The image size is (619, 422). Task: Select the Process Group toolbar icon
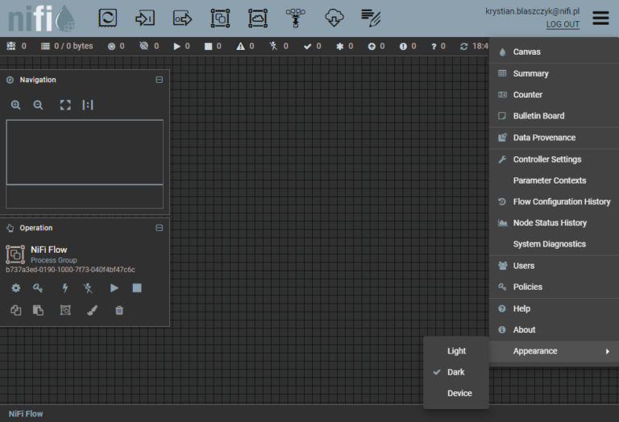point(220,19)
